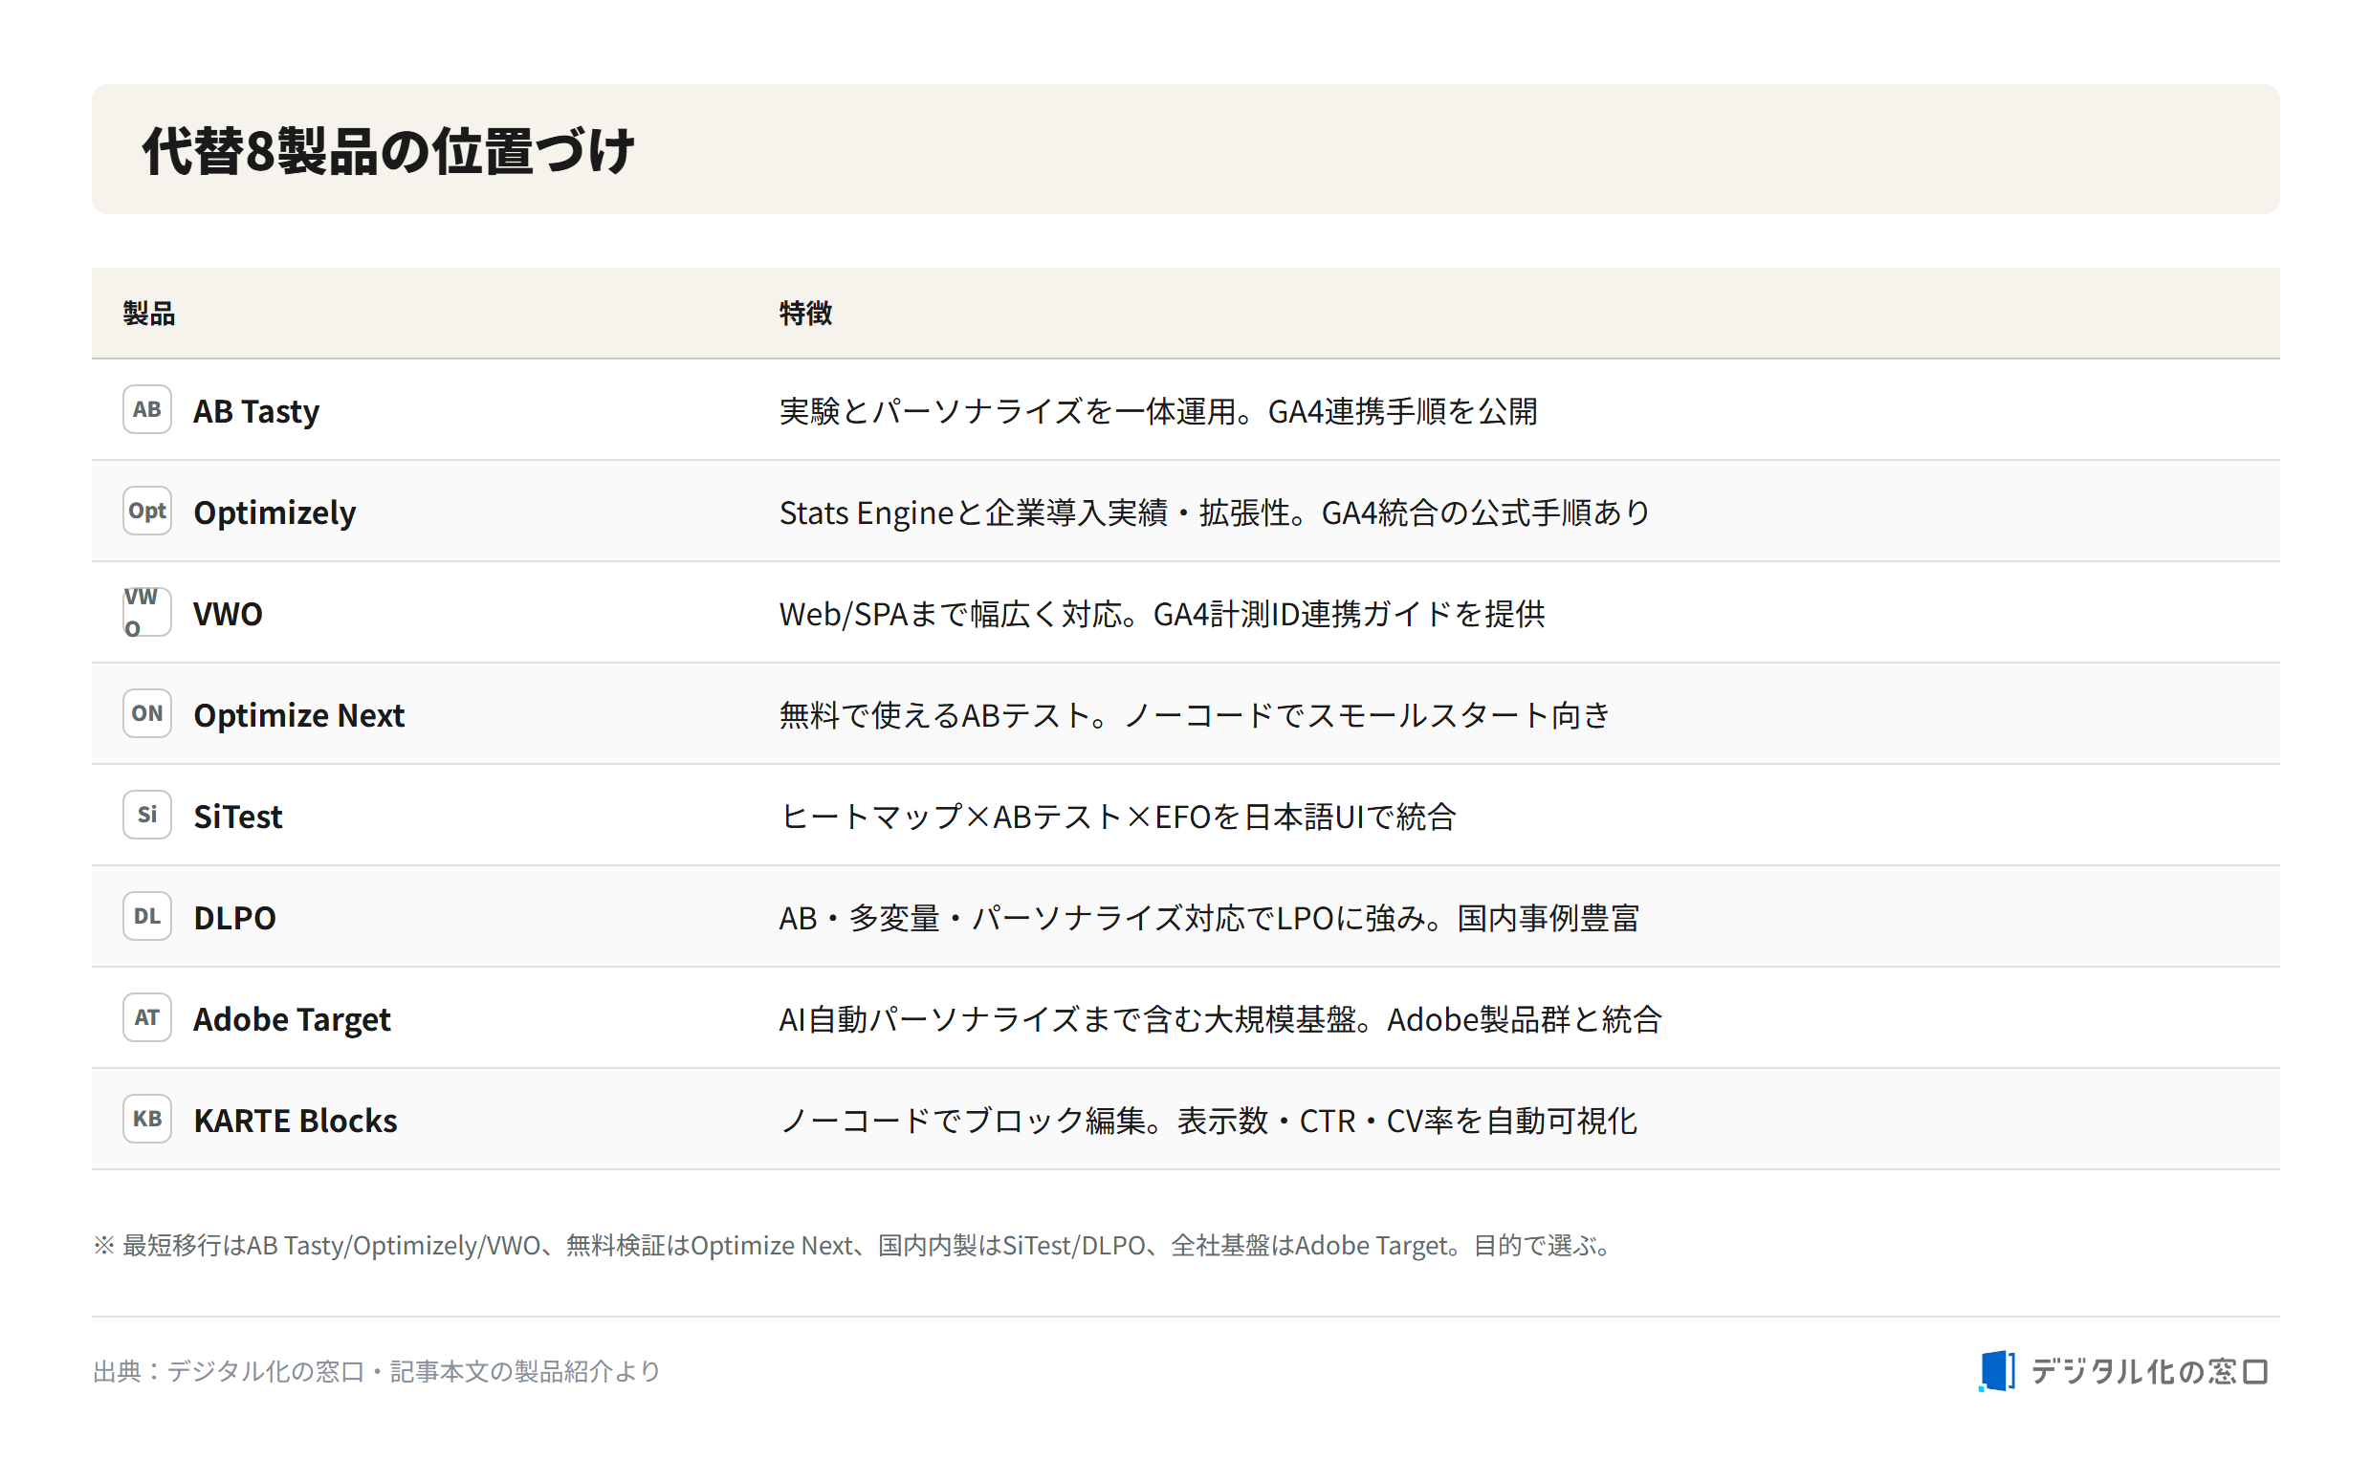2372x1482 pixels.
Task: Click AB Tasty description about GA4連携手順を公開
Action: [x=1157, y=411]
